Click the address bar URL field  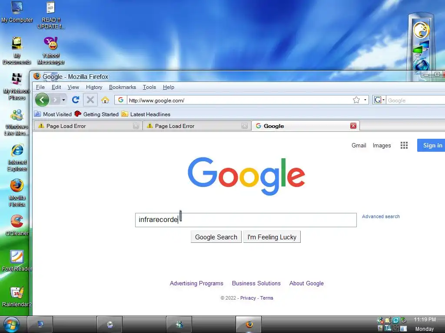click(x=239, y=100)
